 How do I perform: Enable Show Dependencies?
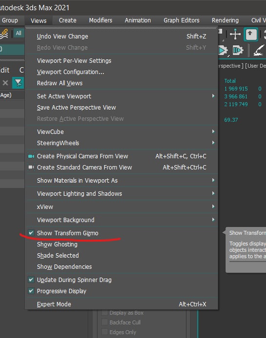pyautogui.click(x=121, y=267)
